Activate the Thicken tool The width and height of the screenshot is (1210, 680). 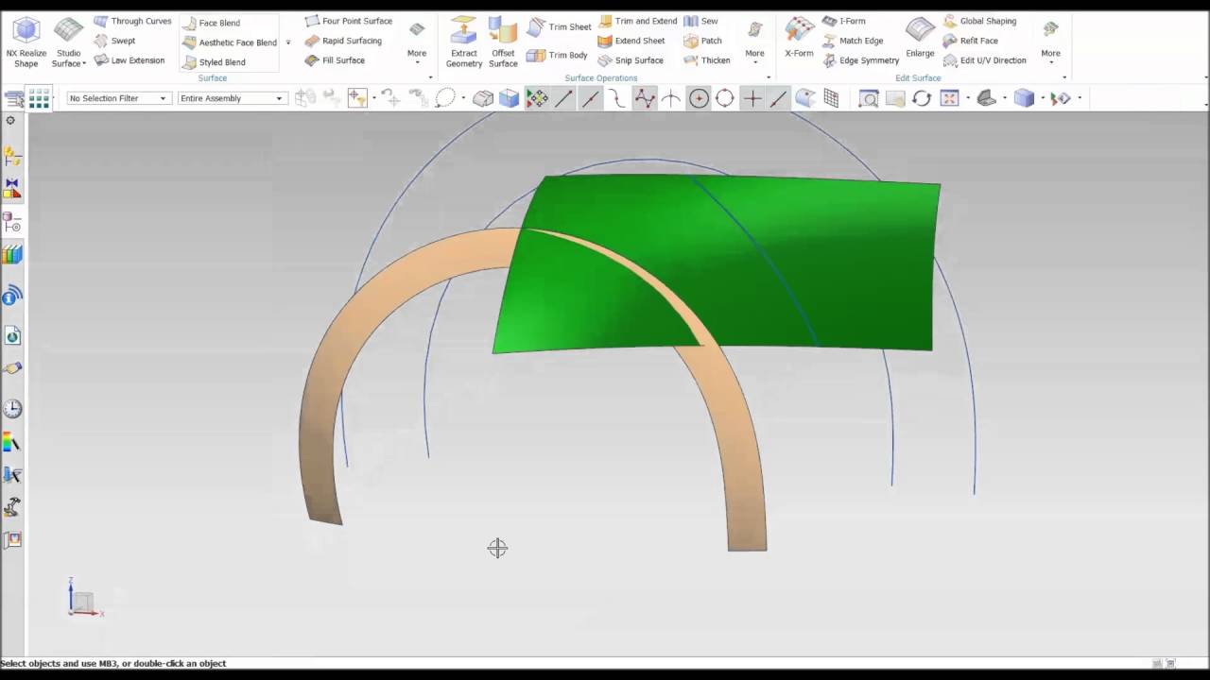pos(706,60)
